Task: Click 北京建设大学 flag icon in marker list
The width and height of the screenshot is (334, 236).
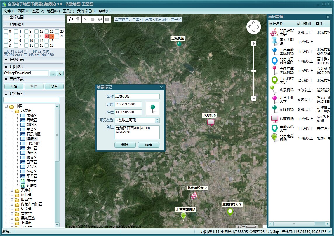Action: 274,32
